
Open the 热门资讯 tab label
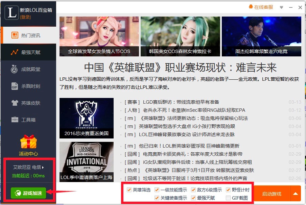(31, 35)
